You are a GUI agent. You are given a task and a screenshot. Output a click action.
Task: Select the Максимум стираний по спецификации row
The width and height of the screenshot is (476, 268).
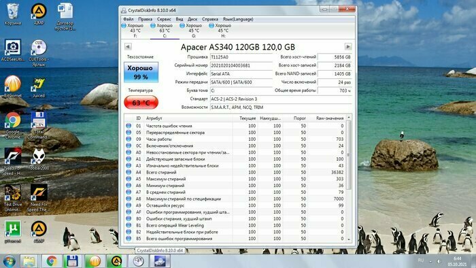[235, 199]
